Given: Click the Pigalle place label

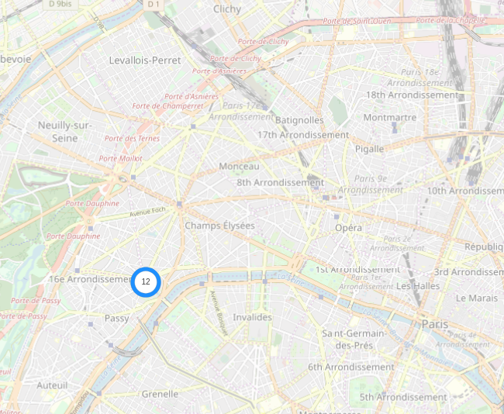Looking at the screenshot, I should coord(369,149).
